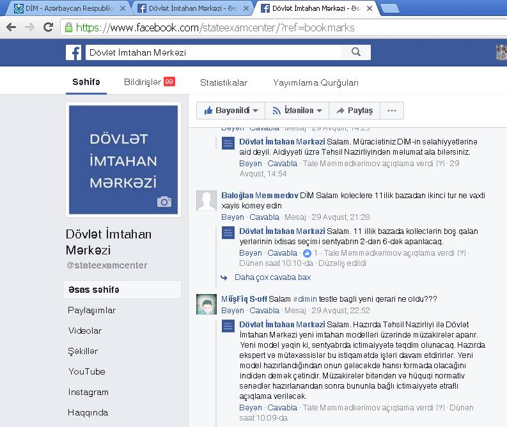
Task: Open the three-dots more options button
Action: click(x=392, y=111)
